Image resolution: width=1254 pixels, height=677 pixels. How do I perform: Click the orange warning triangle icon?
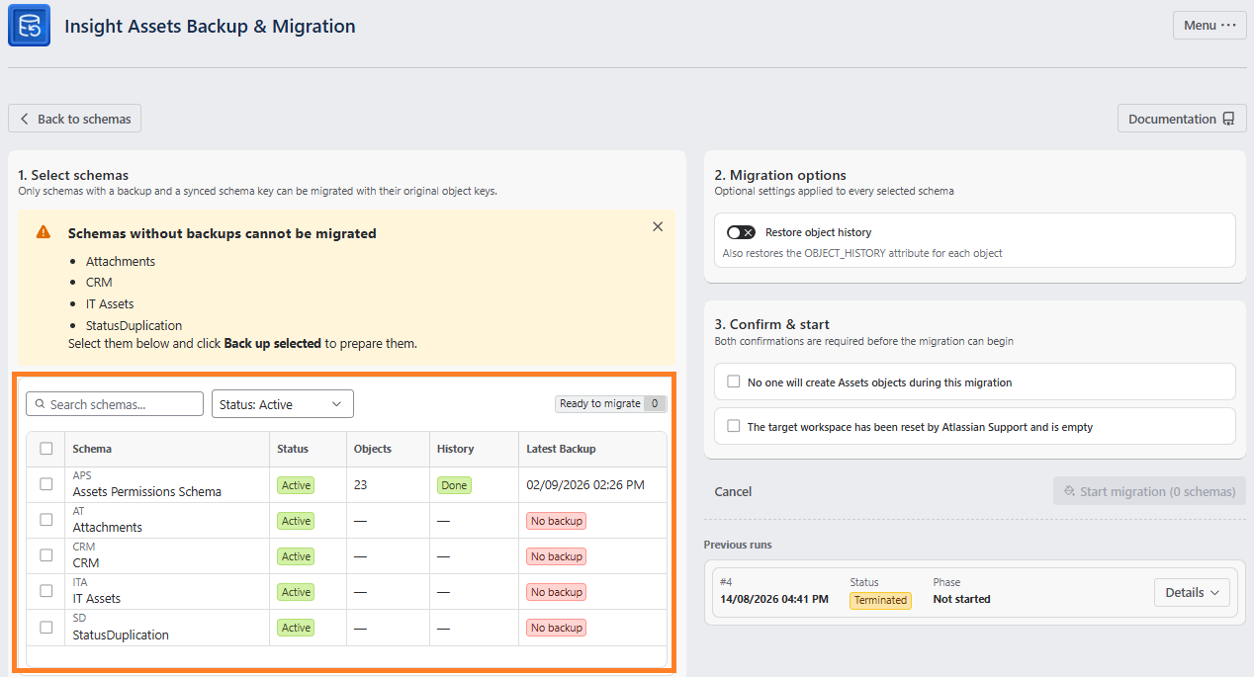click(44, 232)
